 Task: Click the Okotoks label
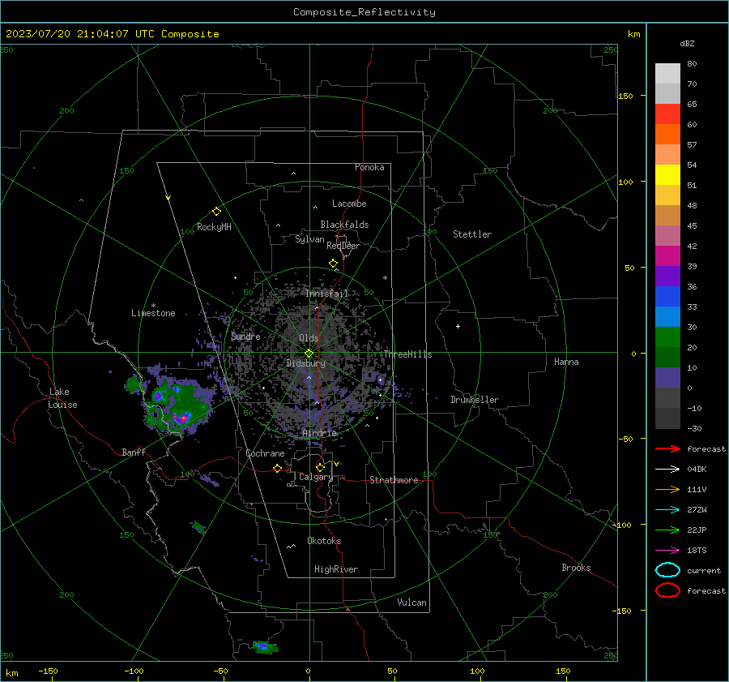324,541
